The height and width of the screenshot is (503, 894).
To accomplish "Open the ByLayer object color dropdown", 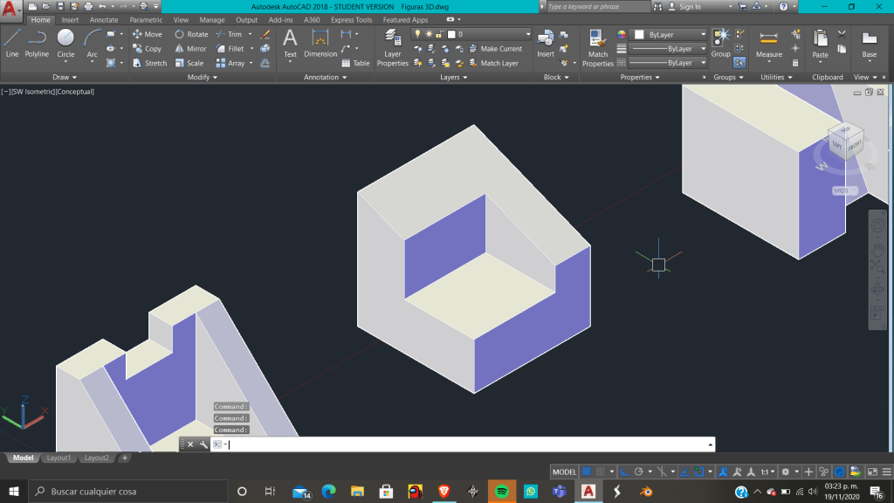I will (668, 34).
